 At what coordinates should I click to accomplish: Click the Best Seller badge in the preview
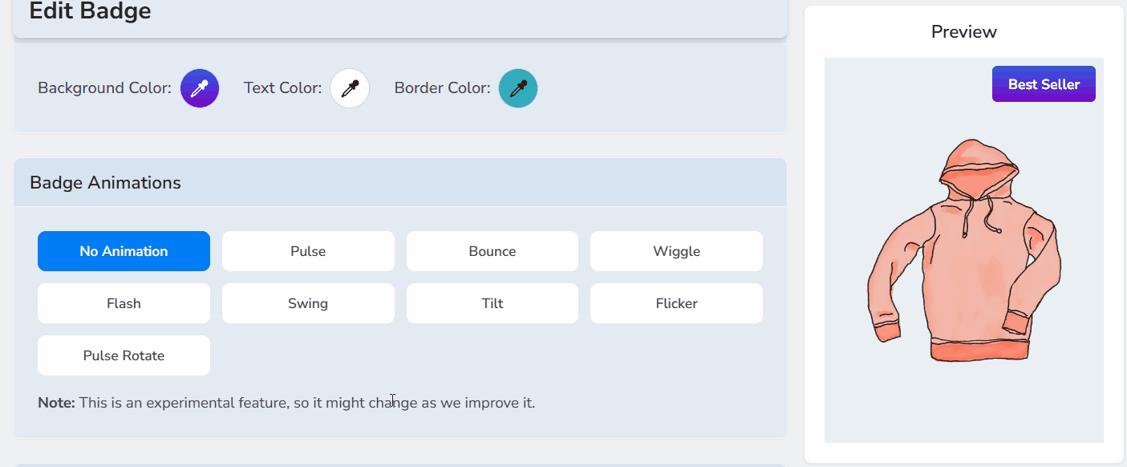pos(1044,84)
